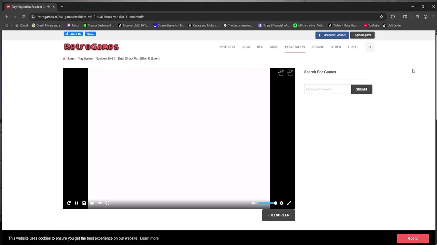
Task: Open the NEC menu
Action: point(260,47)
